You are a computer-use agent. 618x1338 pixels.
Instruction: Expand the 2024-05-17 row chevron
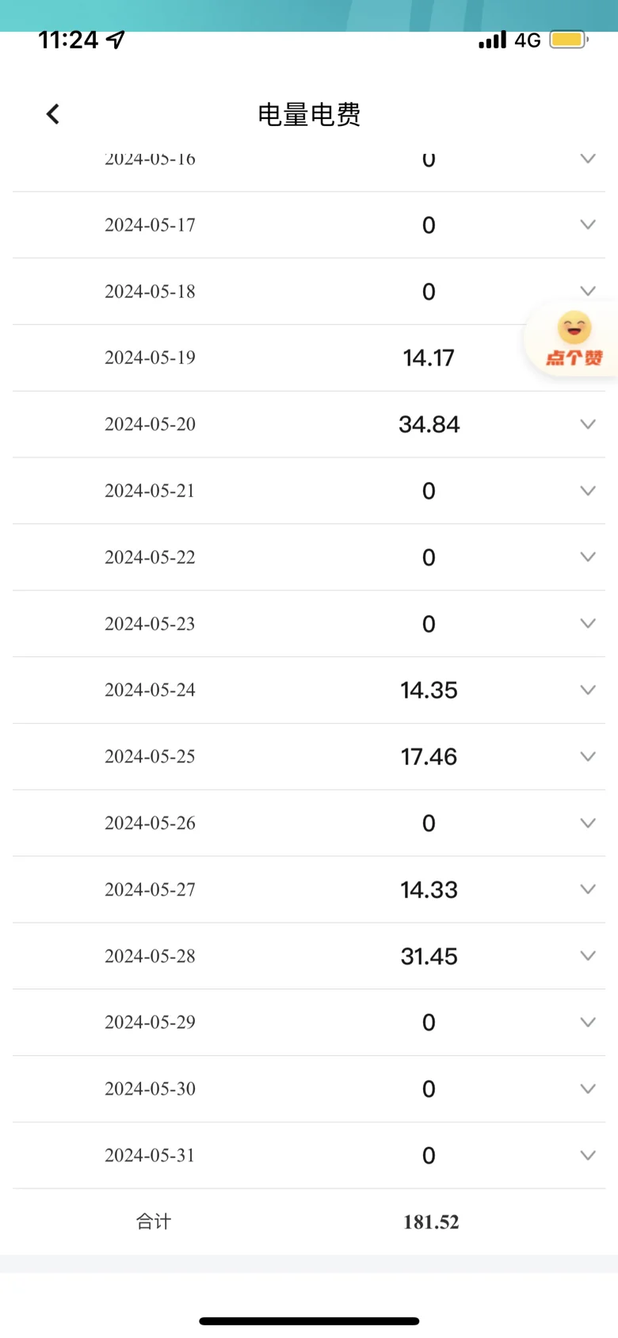[588, 225]
